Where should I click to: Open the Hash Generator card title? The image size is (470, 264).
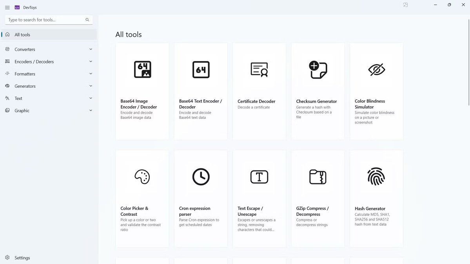coord(370,208)
